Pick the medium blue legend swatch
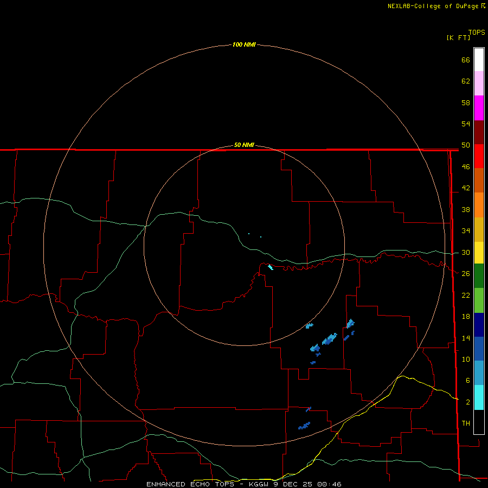488x488 pixels. (479, 349)
